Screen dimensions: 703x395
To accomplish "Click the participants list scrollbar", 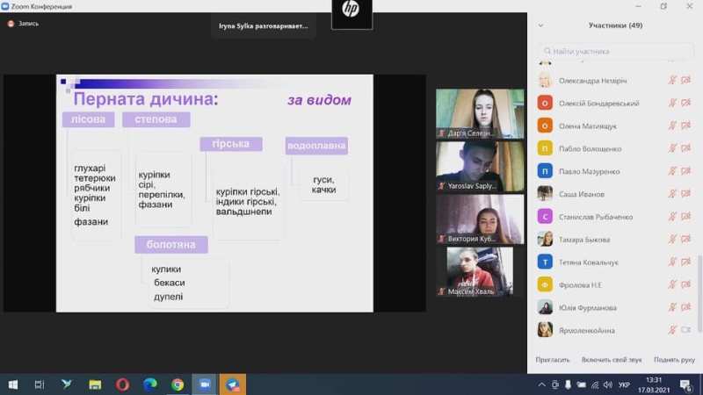I will click(x=699, y=293).
